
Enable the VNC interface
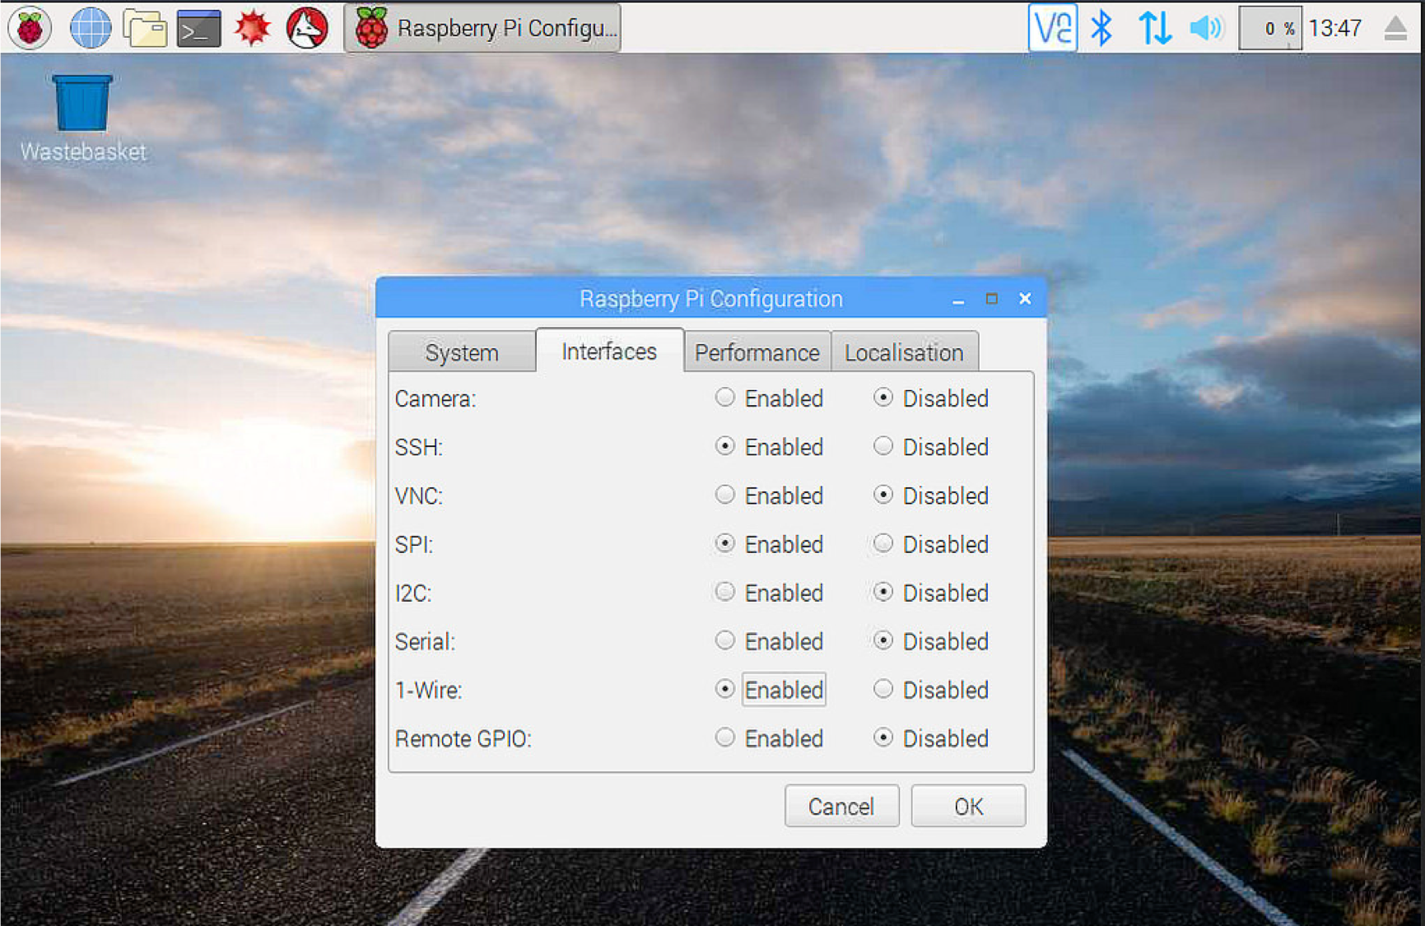click(725, 495)
